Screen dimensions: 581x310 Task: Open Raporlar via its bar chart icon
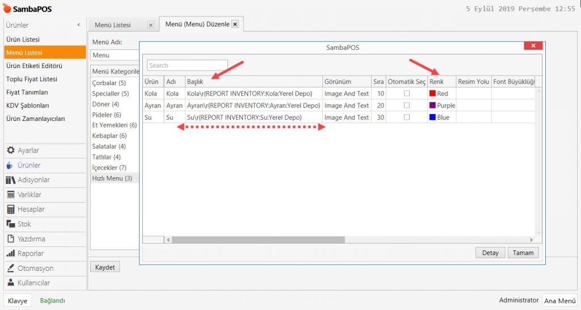pyautogui.click(x=10, y=254)
